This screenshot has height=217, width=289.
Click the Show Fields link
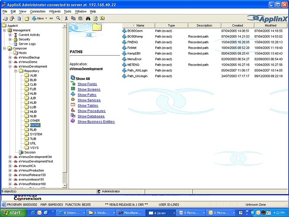pos(87,84)
